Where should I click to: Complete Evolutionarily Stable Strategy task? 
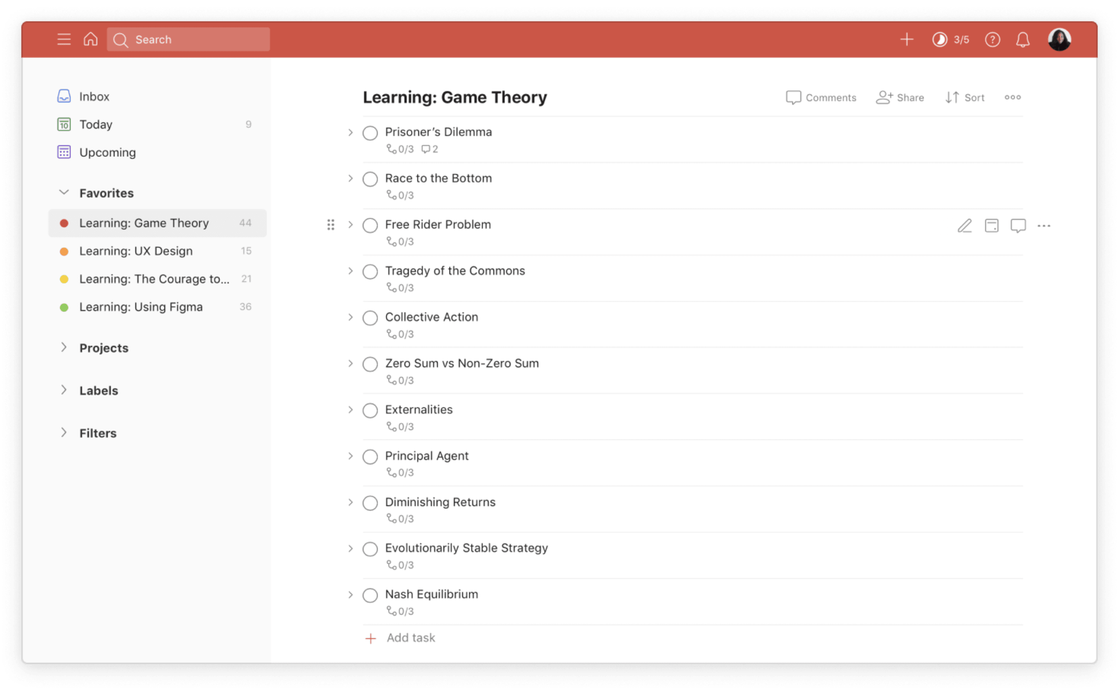[370, 549]
